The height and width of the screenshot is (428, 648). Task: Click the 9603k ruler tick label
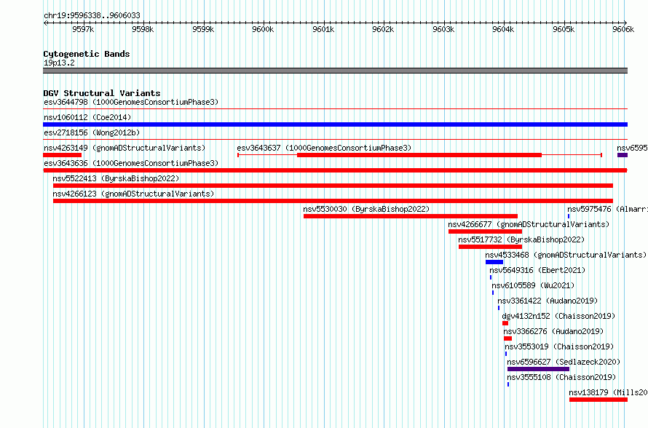[443, 29]
